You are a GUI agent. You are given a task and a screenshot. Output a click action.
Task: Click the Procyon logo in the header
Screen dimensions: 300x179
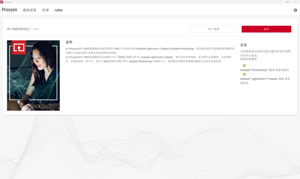[9, 10]
